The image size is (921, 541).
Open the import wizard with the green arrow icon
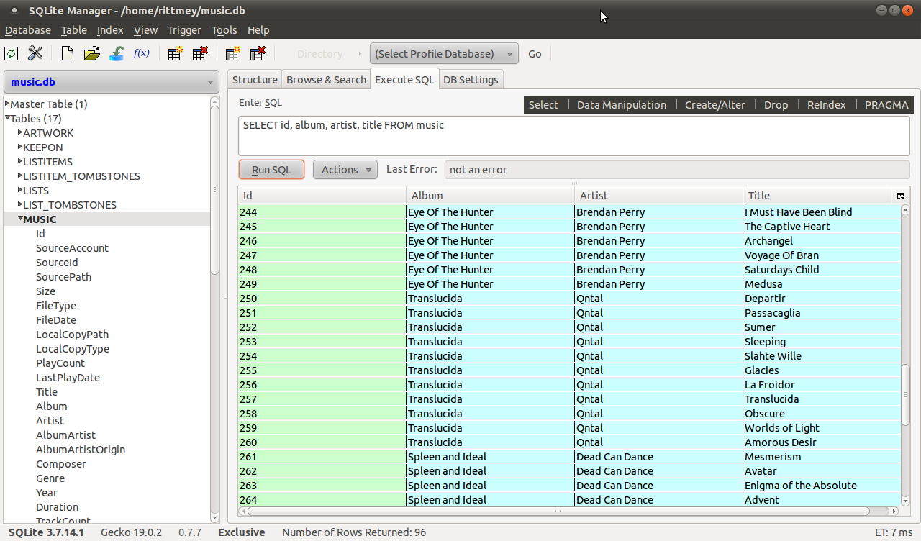click(x=117, y=53)
